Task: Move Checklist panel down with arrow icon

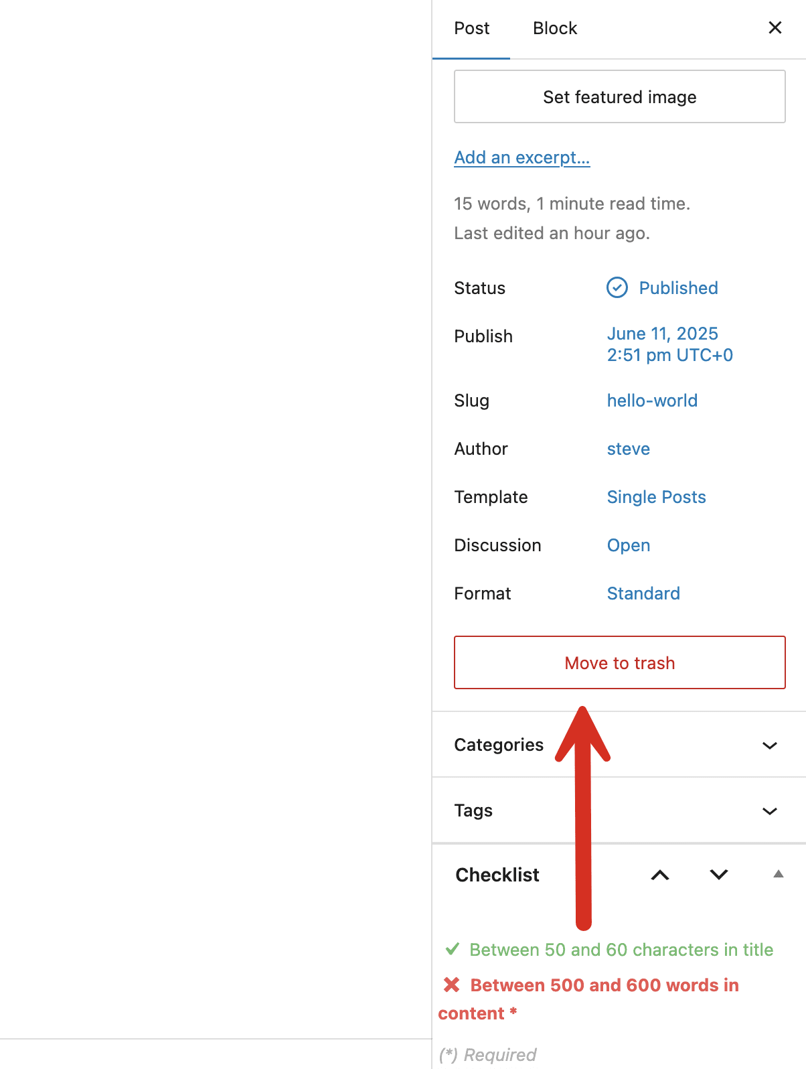Action: pos(719,875)
